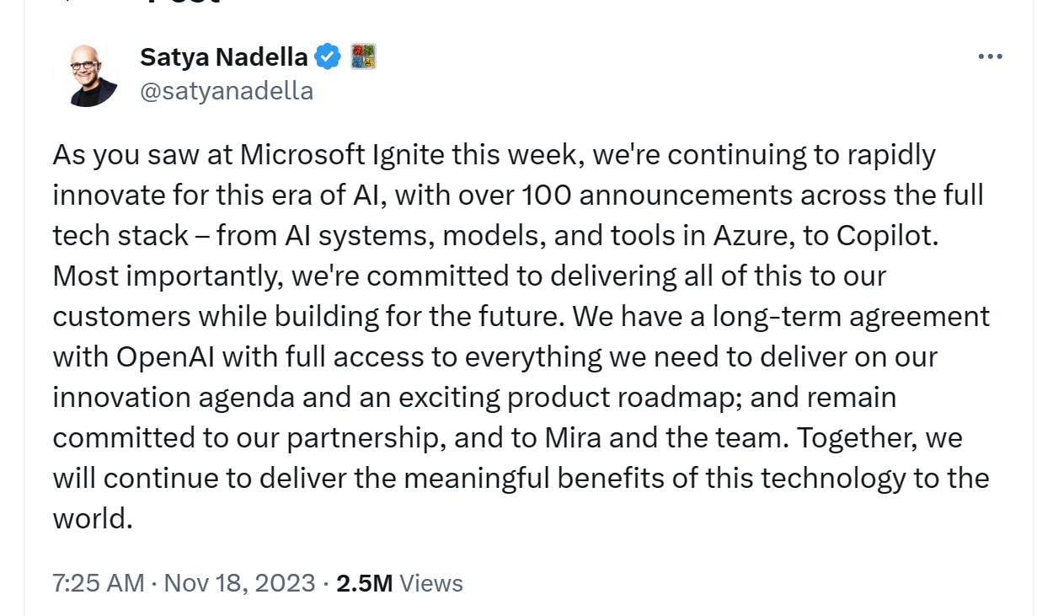
Task: Click the Microsoft affiliation badge icon
Action: point(362,56)
